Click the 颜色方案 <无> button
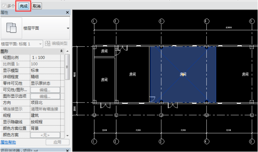This screenshot has width=258, height=152. (45, 135)
